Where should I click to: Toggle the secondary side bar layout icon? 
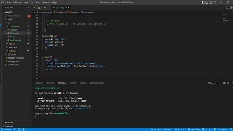(x=210, y=3)
